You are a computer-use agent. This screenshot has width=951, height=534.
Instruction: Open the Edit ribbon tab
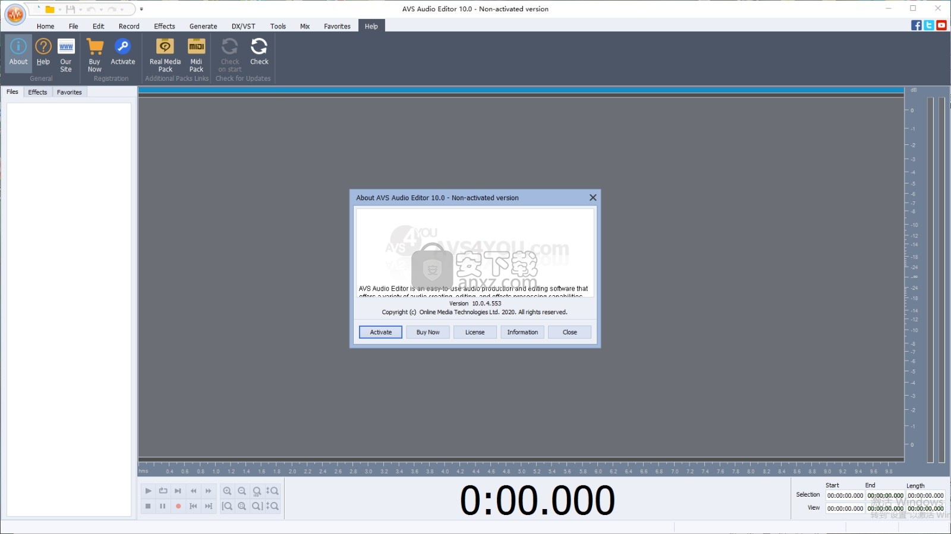(98, 26)
